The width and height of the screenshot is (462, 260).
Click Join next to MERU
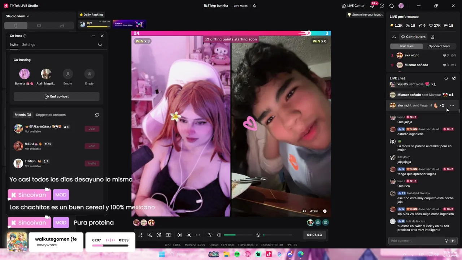(92, 146)
